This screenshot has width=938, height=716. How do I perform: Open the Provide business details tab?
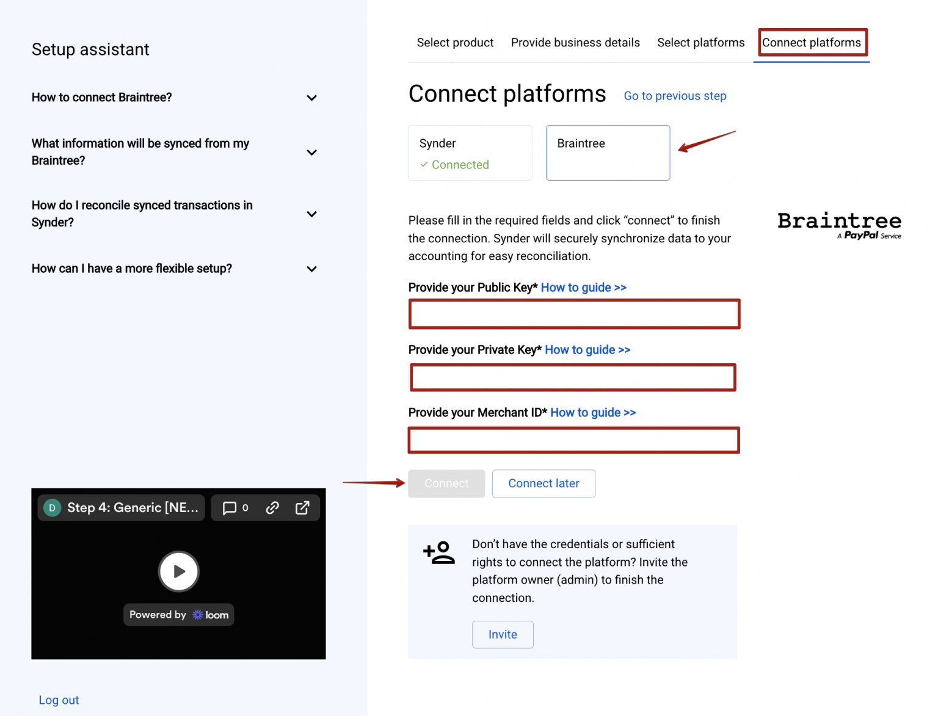click(575, 42)
